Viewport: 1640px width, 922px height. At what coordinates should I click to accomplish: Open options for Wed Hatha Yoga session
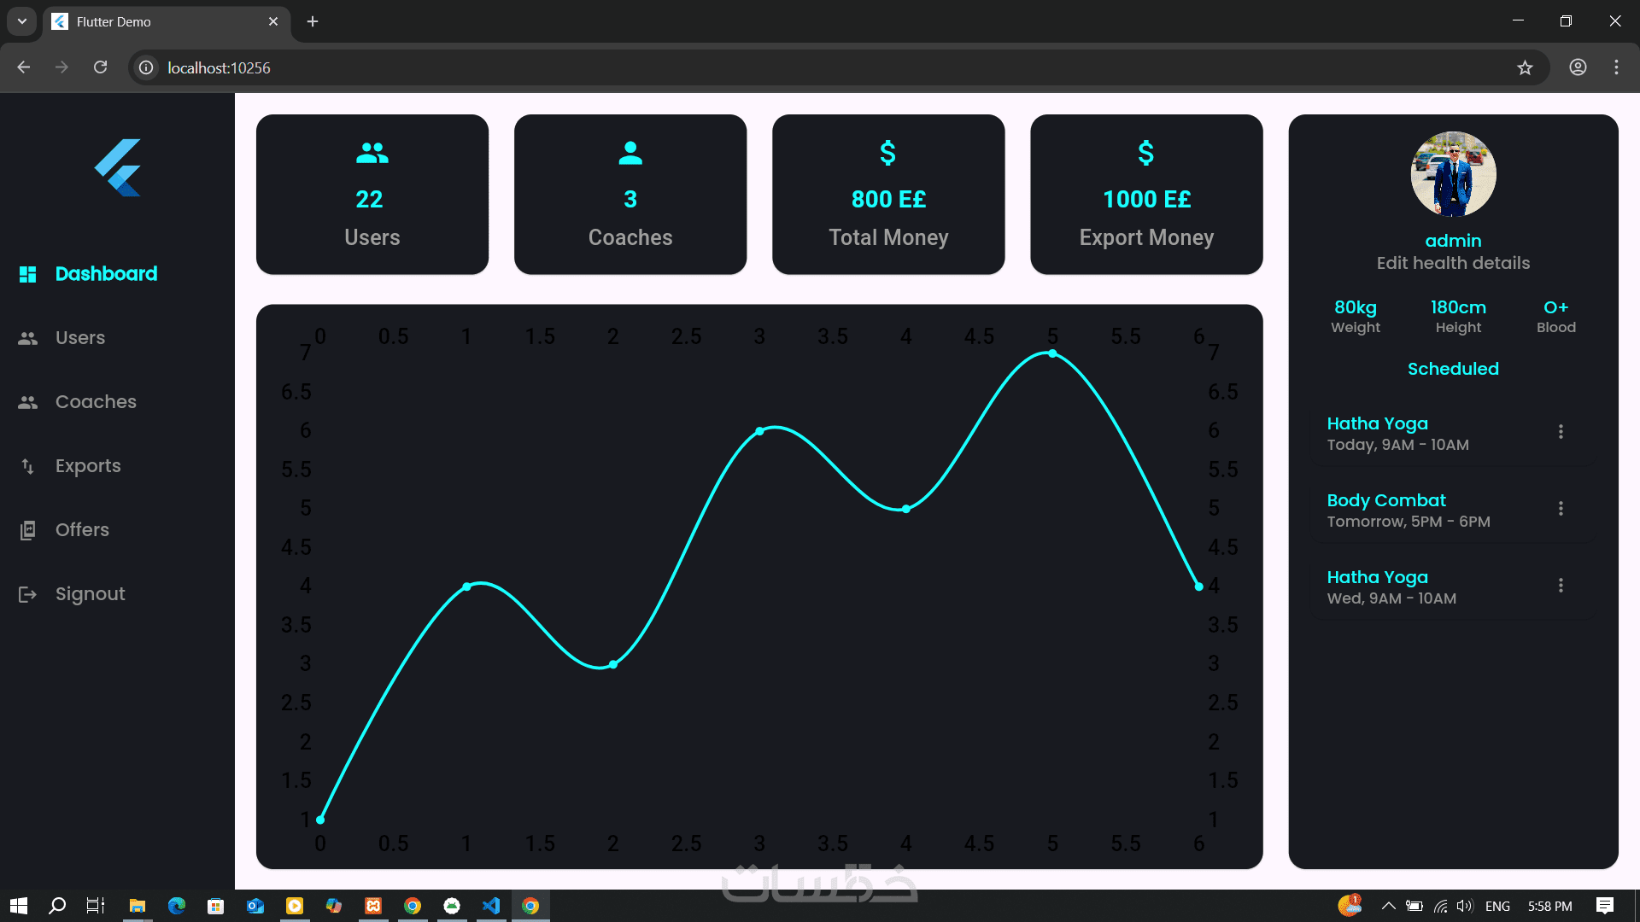[1561, 586]
